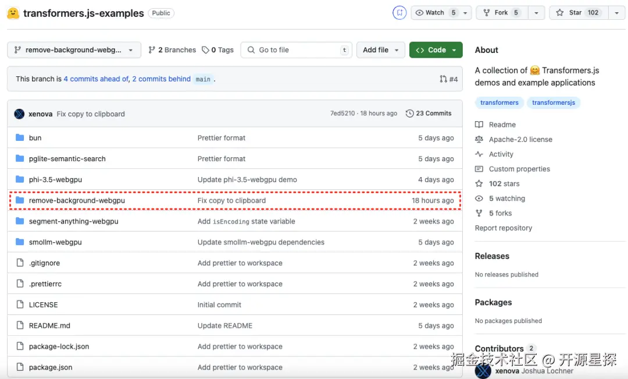Open the 2 commits behind link
Screen dimensions: 628x379
pos(162,79)
